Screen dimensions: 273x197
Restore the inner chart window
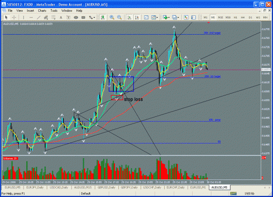click(264, 11)
